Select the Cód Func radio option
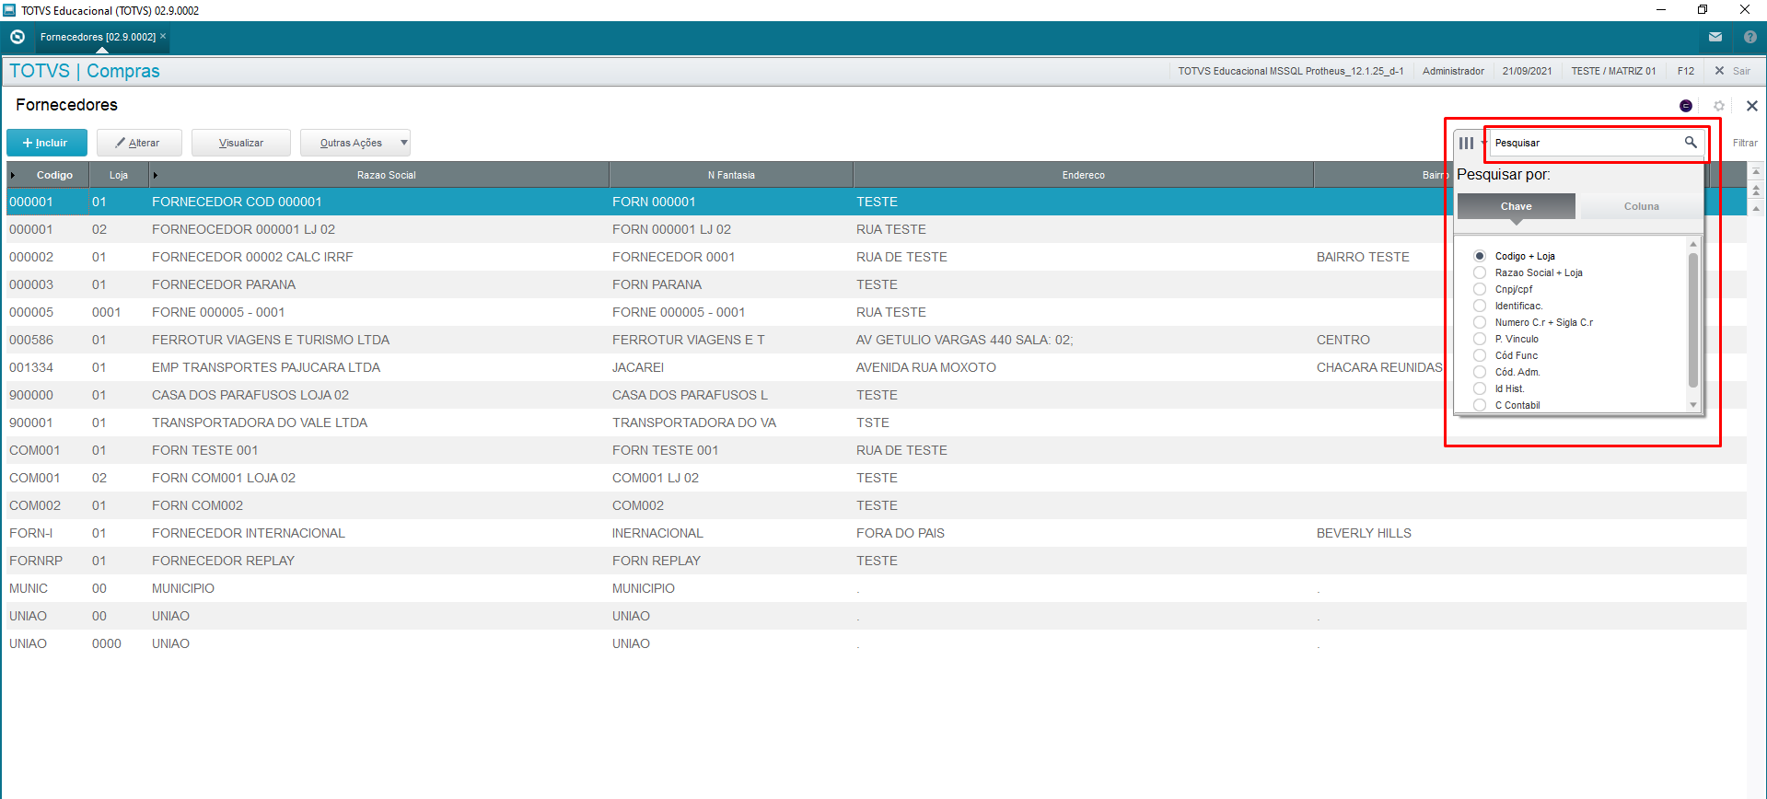1767x799 pixels. pyautogui.click(x=1480, y=355)
